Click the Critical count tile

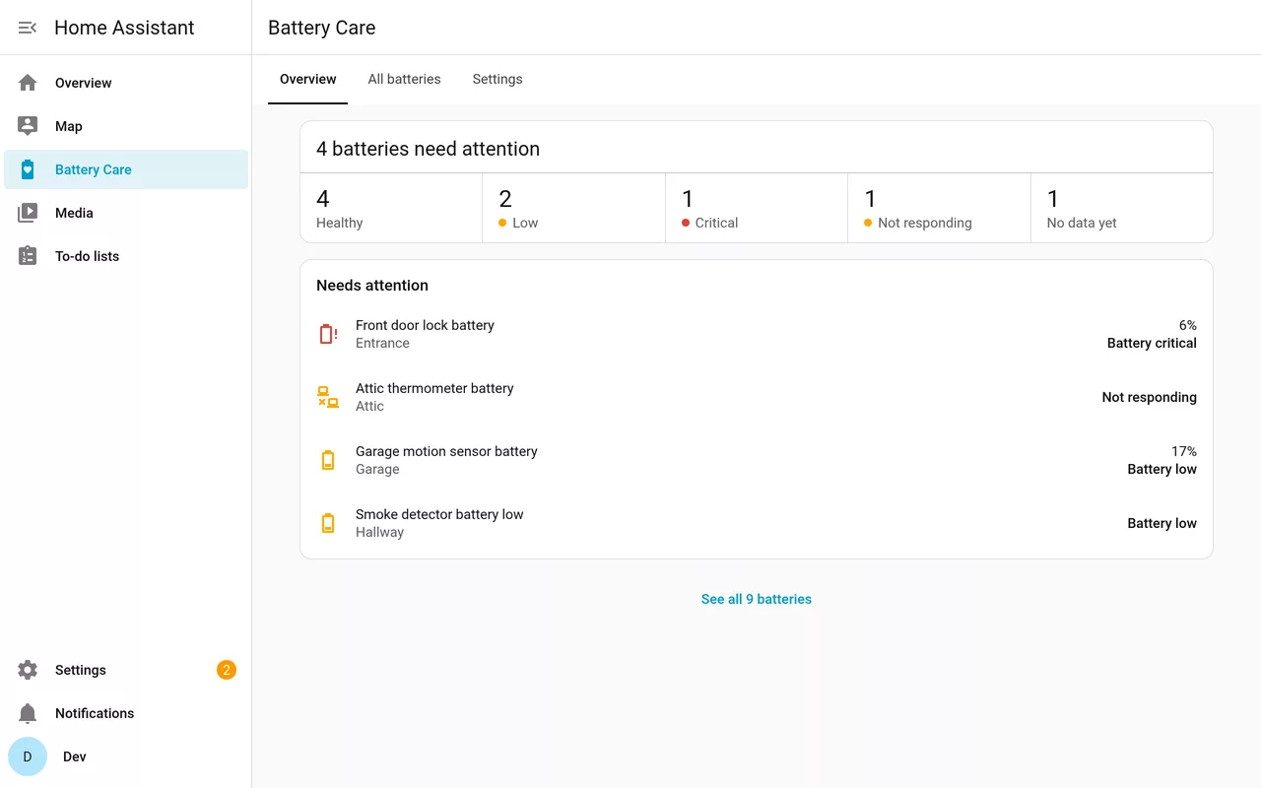click(757, 208)
